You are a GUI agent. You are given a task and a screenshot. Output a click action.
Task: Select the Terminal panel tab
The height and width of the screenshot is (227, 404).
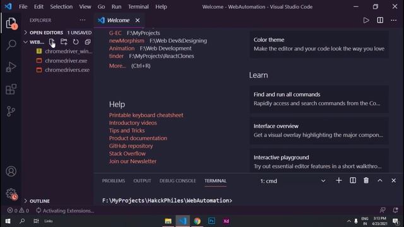click(215, 181)
